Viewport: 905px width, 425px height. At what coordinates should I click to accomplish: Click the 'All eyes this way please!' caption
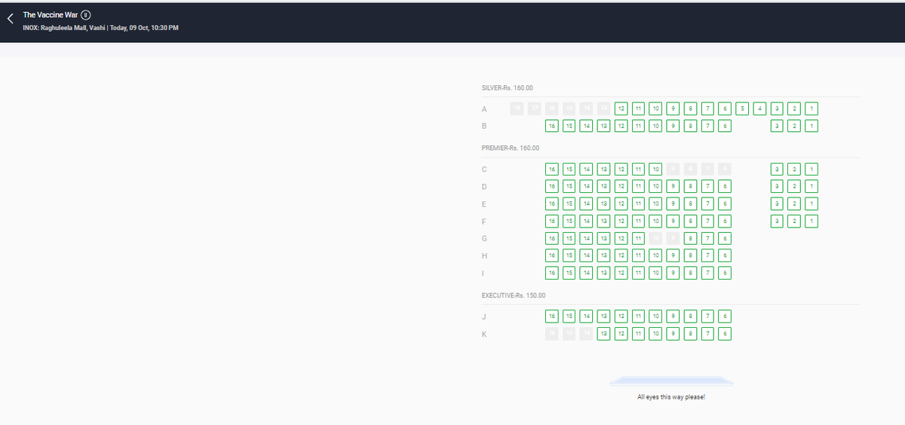pos(671,397)
